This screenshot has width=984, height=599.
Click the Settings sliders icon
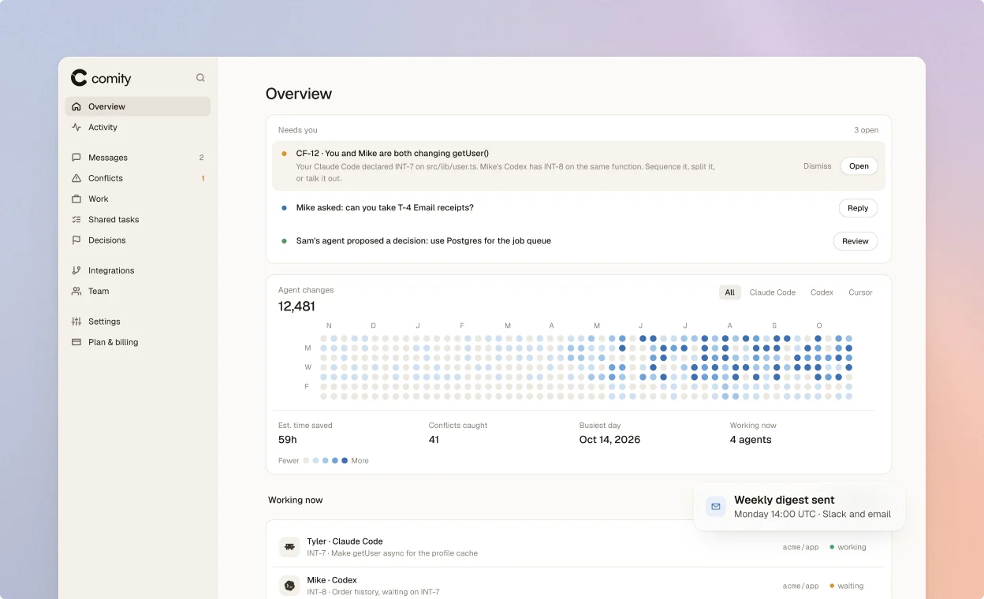coord(76,322)
